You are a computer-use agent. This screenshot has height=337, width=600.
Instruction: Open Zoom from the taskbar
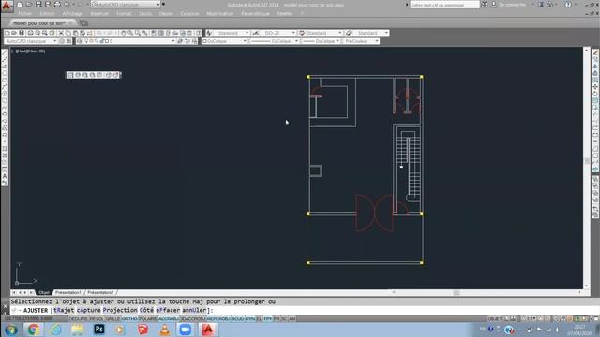click(186, 329)
